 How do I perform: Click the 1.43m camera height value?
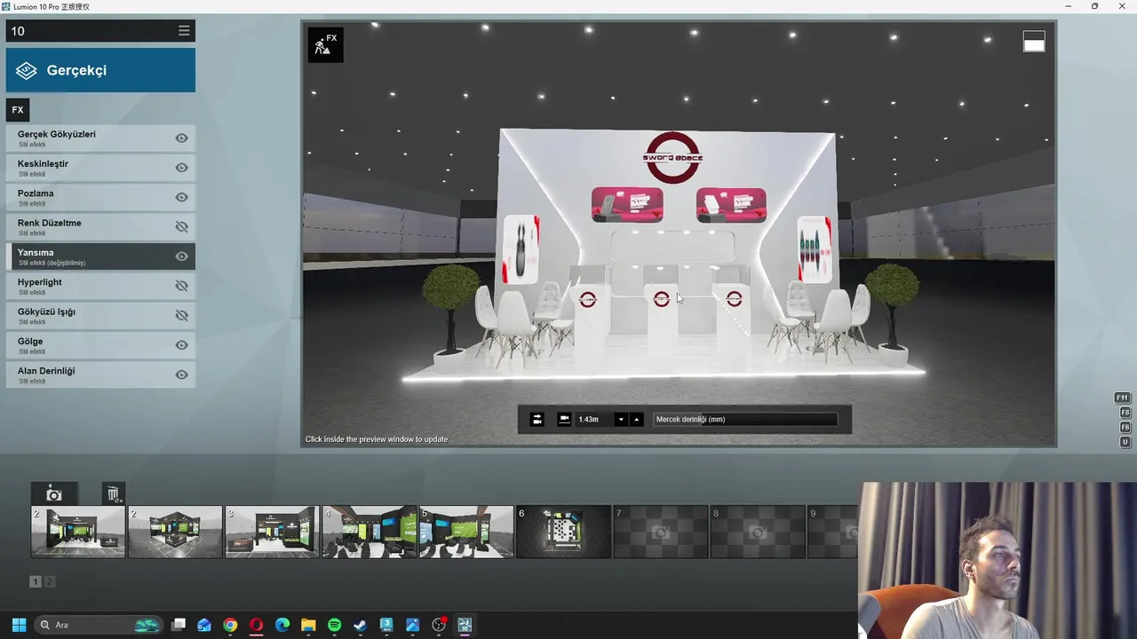coord(588,420)
